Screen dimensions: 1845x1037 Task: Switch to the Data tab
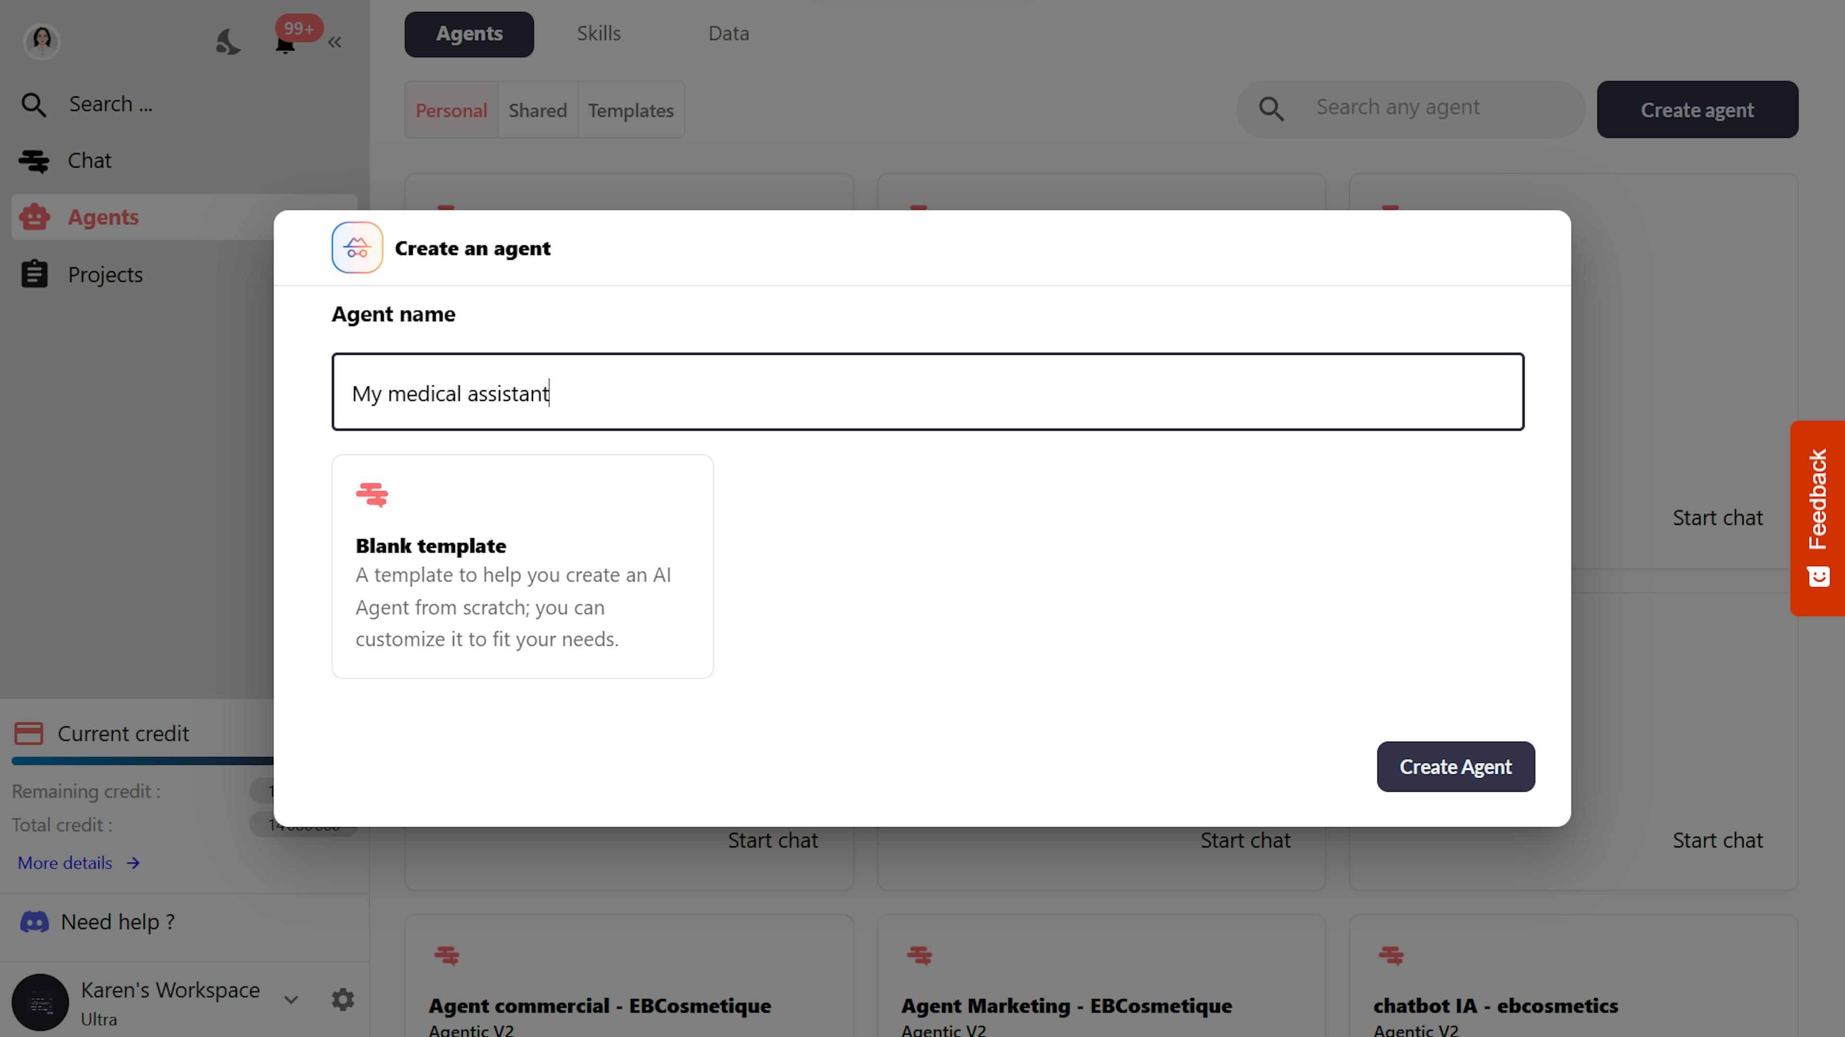click(728, 34)
